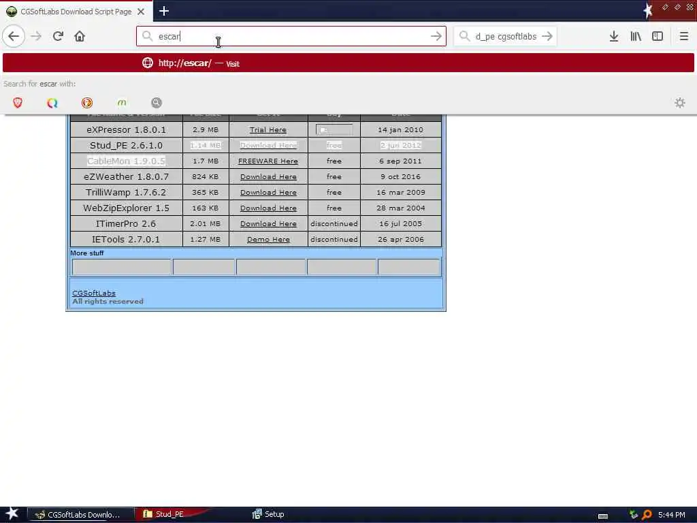Screen dimensions: 697x523
Task: Toggle the sidebar view icon
Action: coord(658,36)
